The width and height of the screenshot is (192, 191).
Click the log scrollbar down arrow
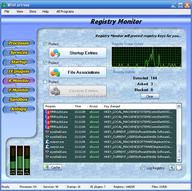coord(179,160)
